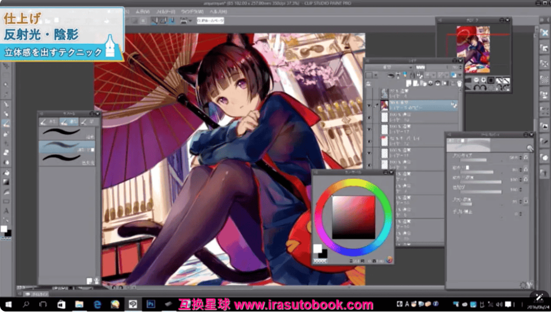Screen dimensions: 551x312
Task: Hide the layer below the selected layer
Action: pos(369,117)
